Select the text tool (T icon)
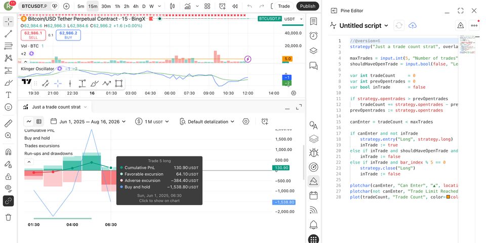This screenshot has width=486, height=243. 9,95
